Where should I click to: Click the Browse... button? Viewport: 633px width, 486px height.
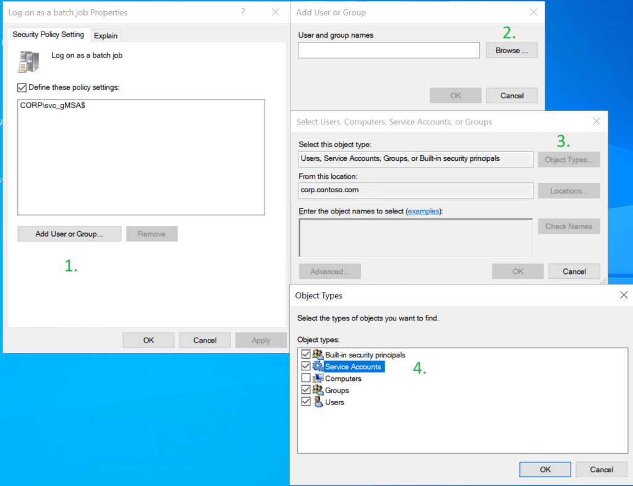[x=511, y=51]
